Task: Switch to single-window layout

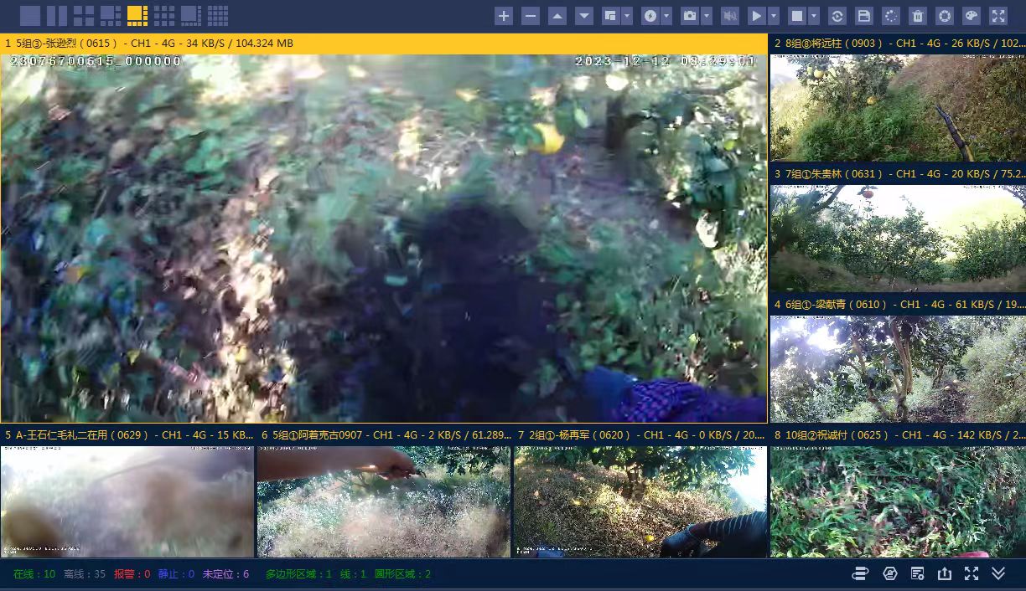Action: [x=30, y=15]
